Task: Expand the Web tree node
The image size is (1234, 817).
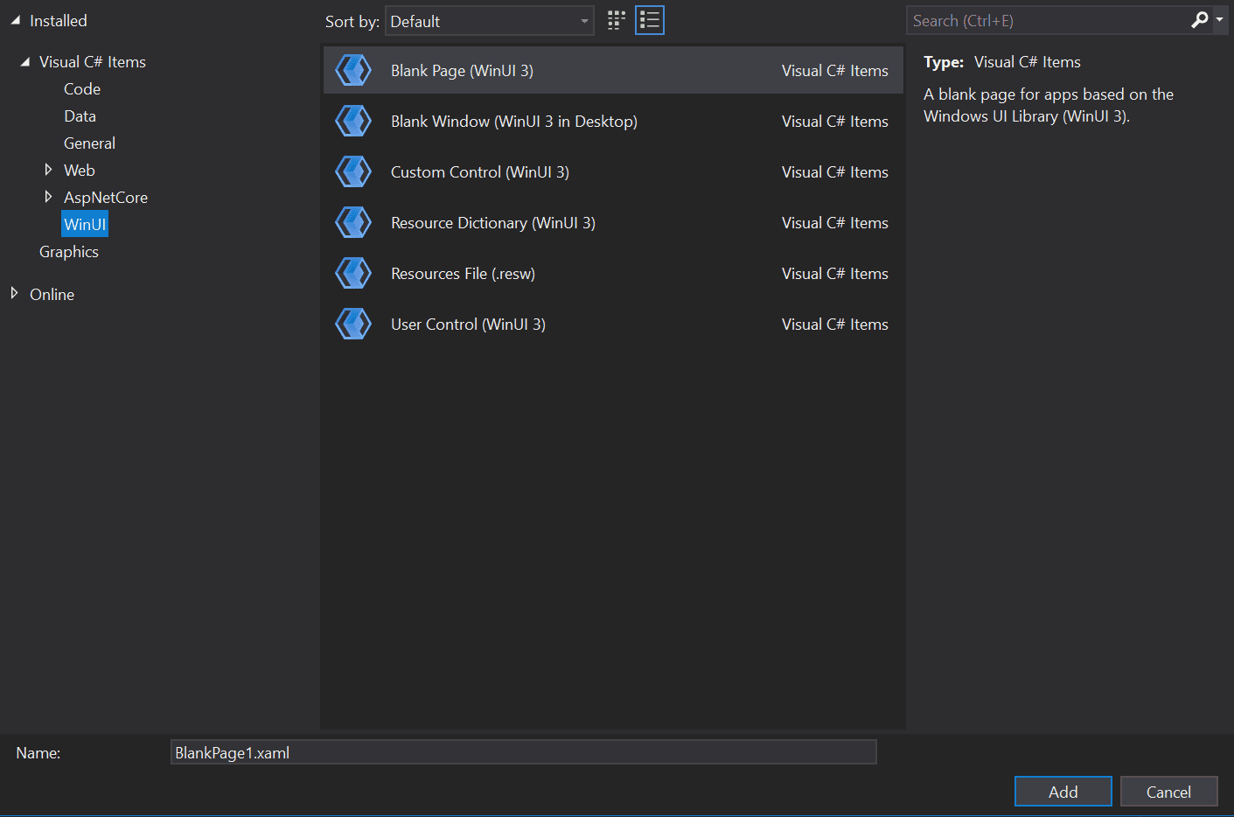Action: pos(48,170)
